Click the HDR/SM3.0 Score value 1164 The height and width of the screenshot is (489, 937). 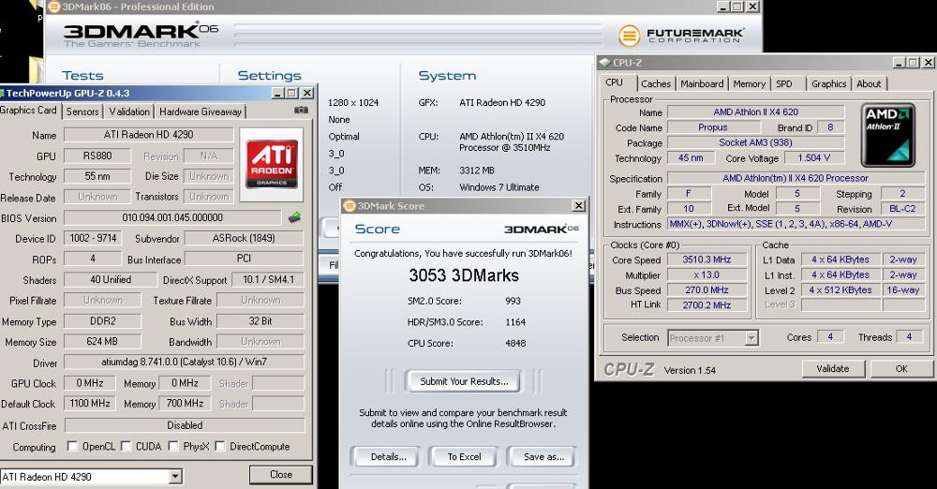point(515,322)
